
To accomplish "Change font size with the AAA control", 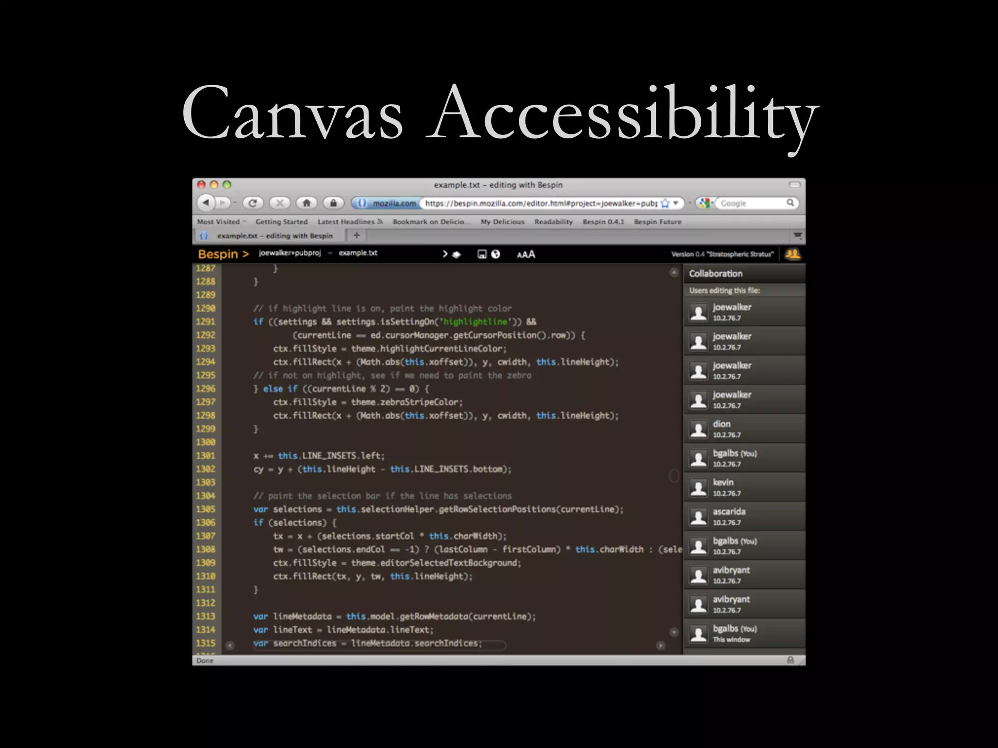I will pyautogui.click(x=526, y=254).
